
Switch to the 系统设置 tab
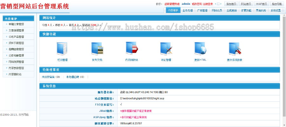click(x=276, y=10)
